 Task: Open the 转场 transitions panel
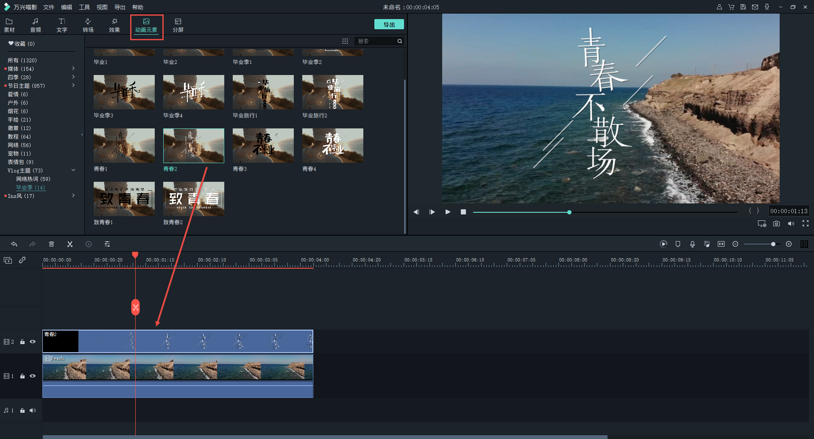[x=88, y=25]
